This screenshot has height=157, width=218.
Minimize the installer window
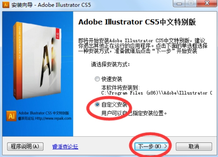click(179, 3)
